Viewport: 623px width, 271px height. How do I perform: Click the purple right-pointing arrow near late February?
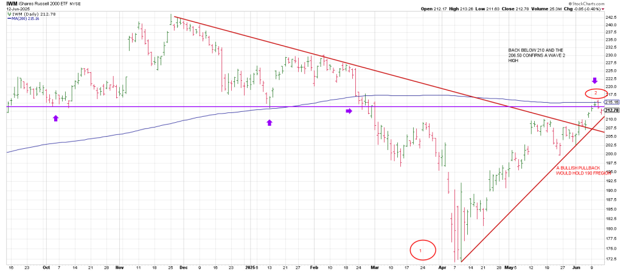[349, 111]
